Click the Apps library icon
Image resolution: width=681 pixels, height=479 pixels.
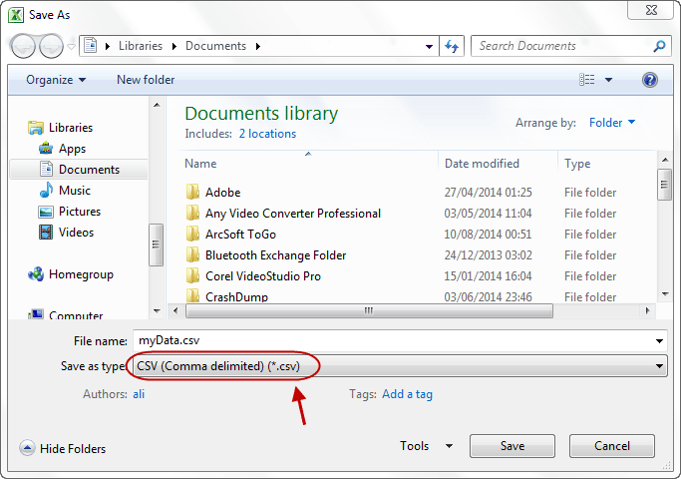[x=46, y=149]
